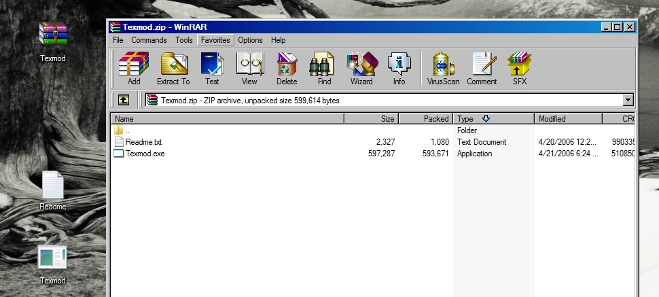The height and width of the screenshot is (297, 659).
Task: Click the Delete toolbar icon
Action: tap(287, 64)
